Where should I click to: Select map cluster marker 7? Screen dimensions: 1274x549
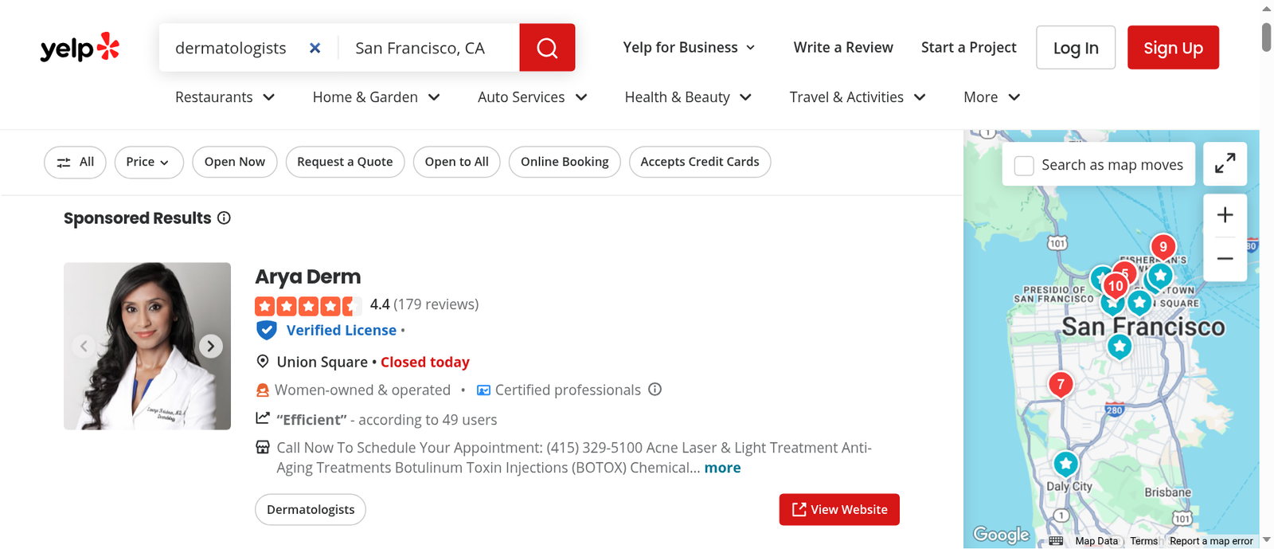1061,386
